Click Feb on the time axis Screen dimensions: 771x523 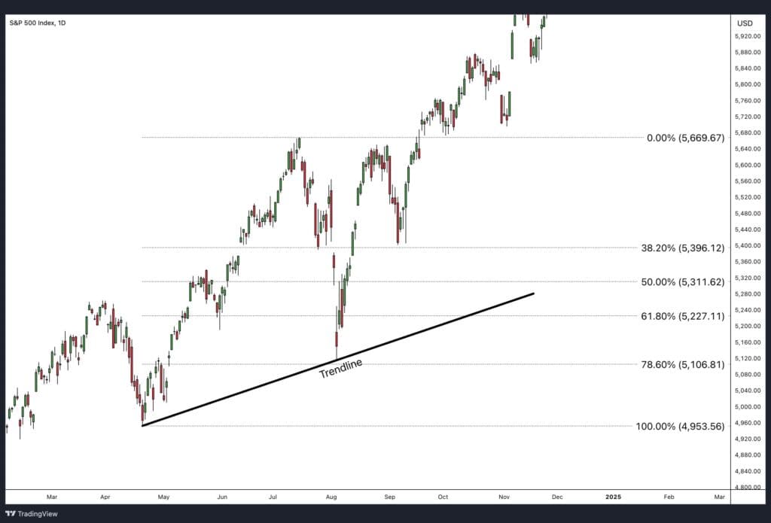tap(669, 497)
